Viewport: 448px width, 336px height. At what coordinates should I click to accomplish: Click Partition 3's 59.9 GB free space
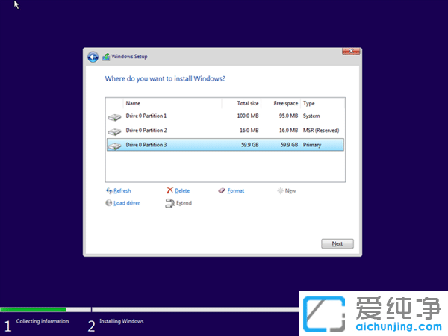coord(289,145)
